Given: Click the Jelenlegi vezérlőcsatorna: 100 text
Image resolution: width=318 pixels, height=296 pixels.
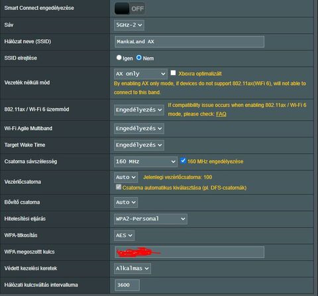Looking at the screenshot, I should point(178,177).
